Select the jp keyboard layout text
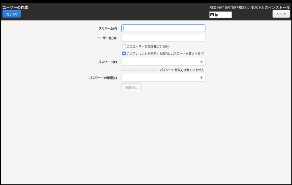 216,15
